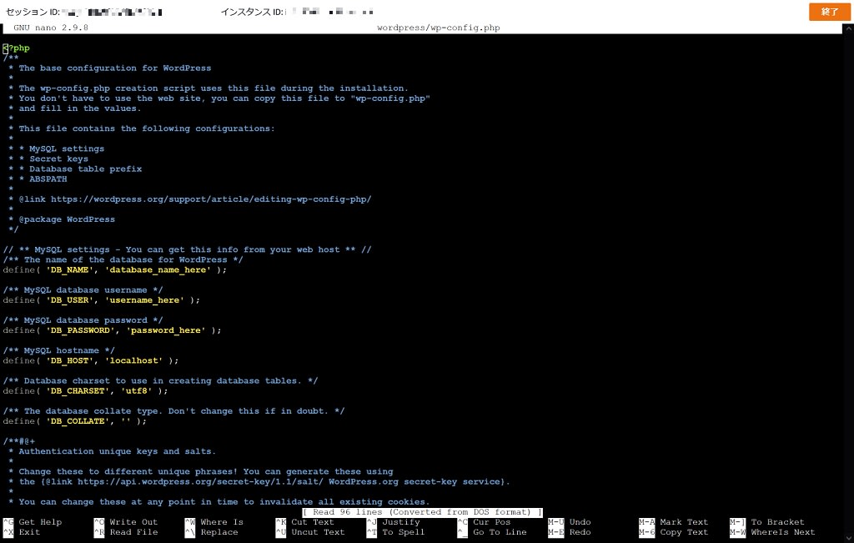Place cursor on 'database_name_here' value
The height and width of the screenshot is (543, 854).
click(x=158, y=270)
